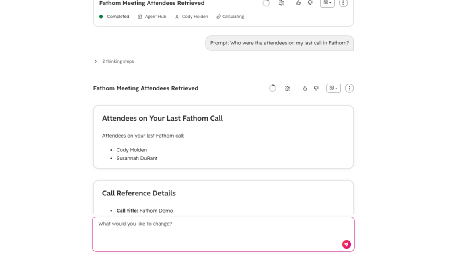Click the Call Reference Details heading
The width and height of the screenshot is (451, 253).
click(x=139, y=194)
